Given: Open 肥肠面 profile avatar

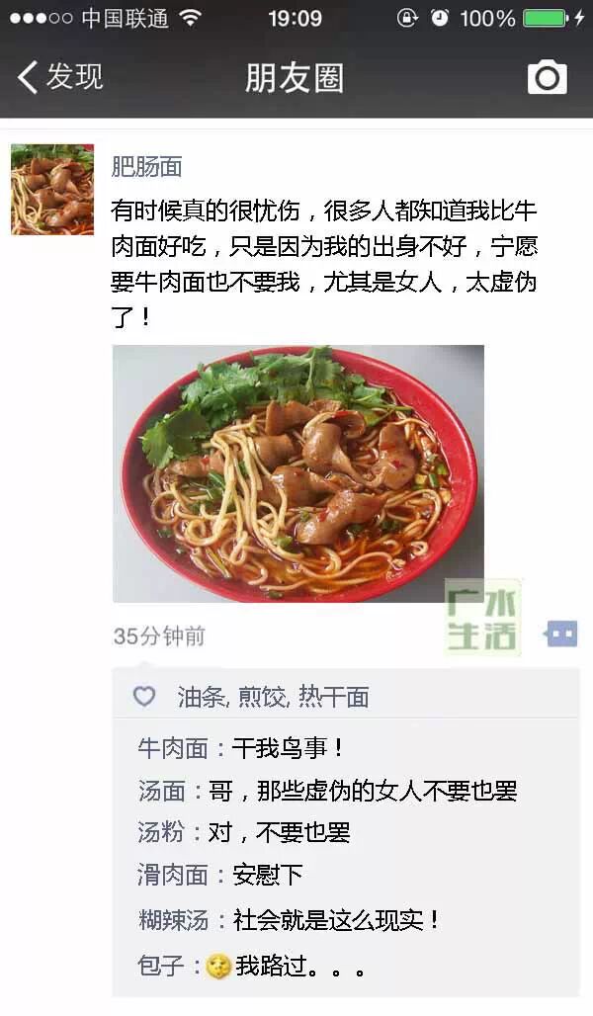Looking at the screenshot, I should [52, 189].
